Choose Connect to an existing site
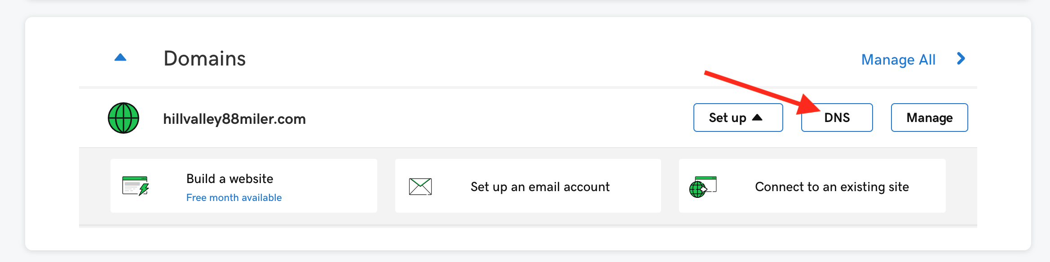The height and width of the screenshot is (262, 1050). coord(832,187)
